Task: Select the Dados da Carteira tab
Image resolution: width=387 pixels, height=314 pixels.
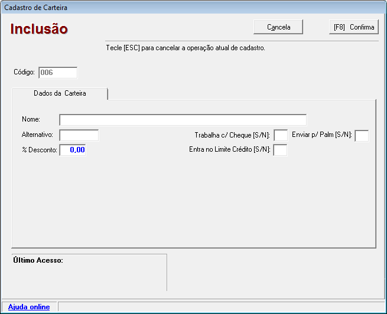Action: click(60, 94)
